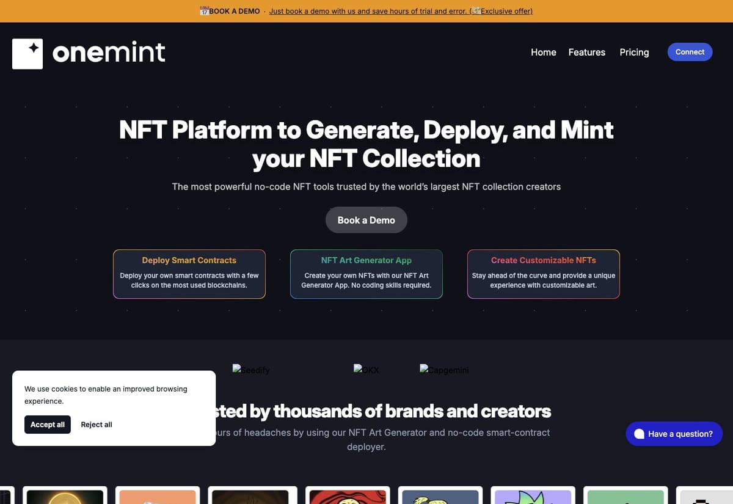Open the Features navigation item
733x504 pixels.
587,52
